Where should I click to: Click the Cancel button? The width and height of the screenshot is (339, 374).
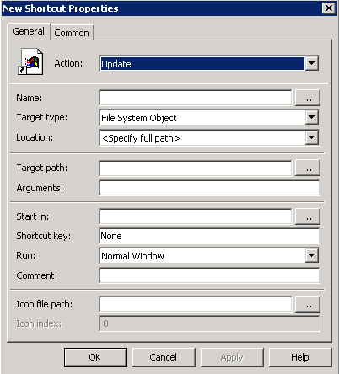[x=164, y=357]
